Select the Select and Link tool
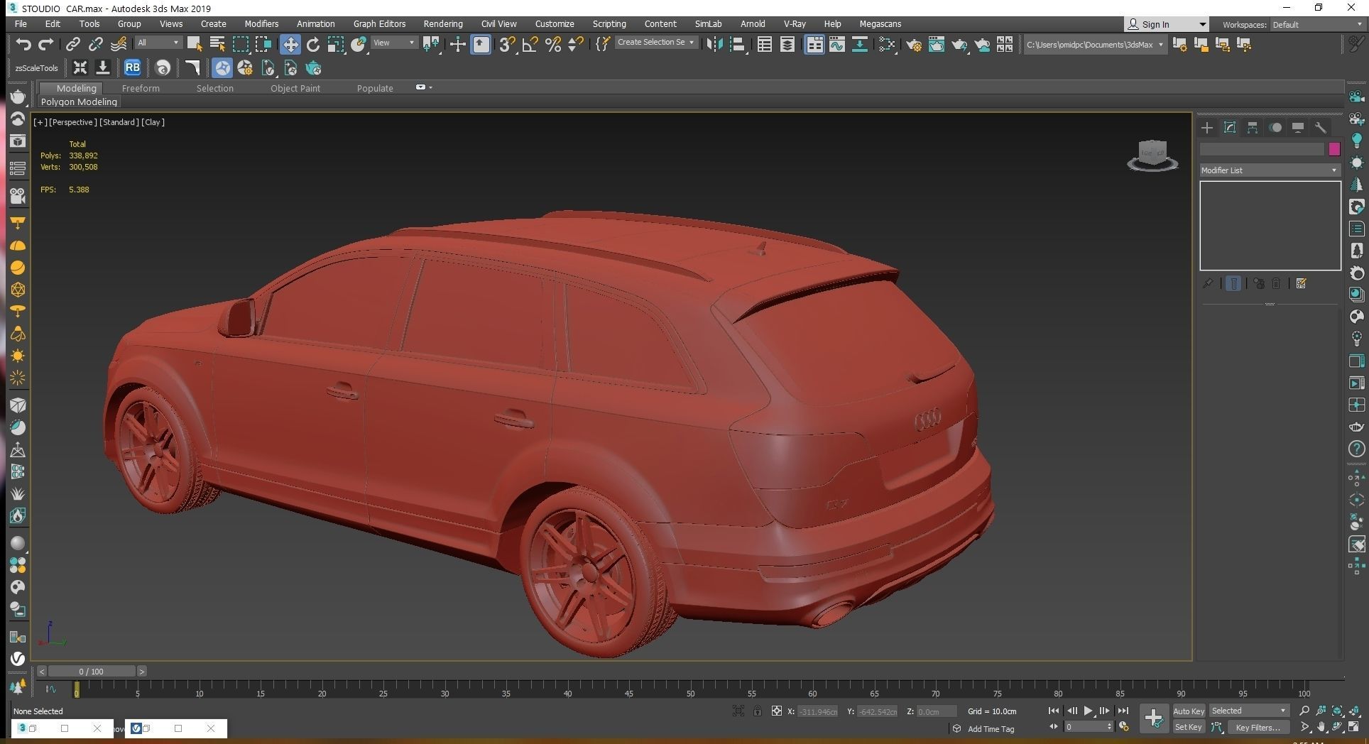Viewport: 1369px width, 744px height. pyautogui.click(x=72, y=44)
